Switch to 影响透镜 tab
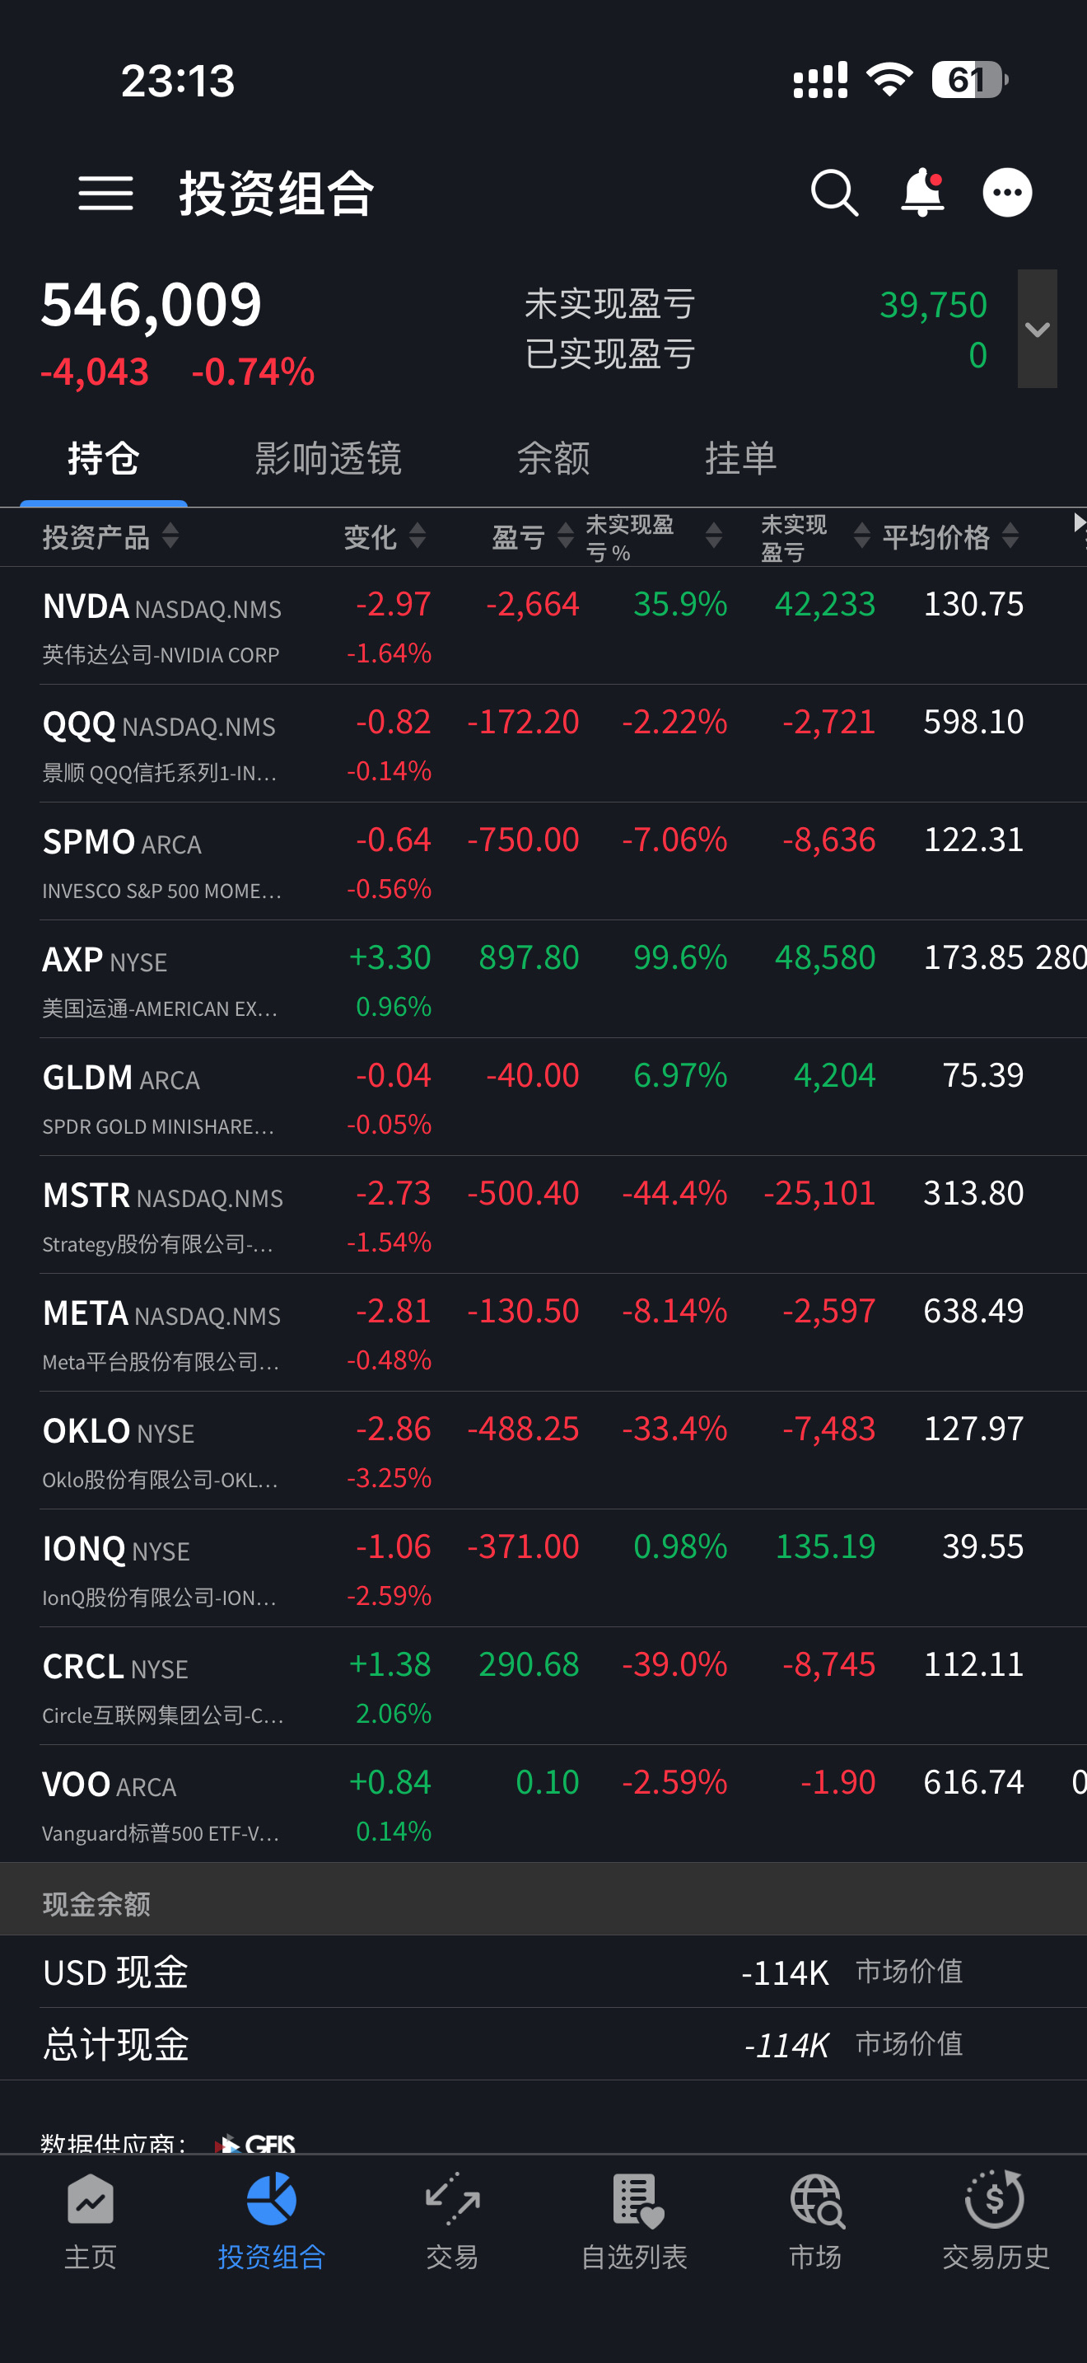The height and width of the screenshot is (2363, 1087). pyautogui.click(x=328, y=458)
